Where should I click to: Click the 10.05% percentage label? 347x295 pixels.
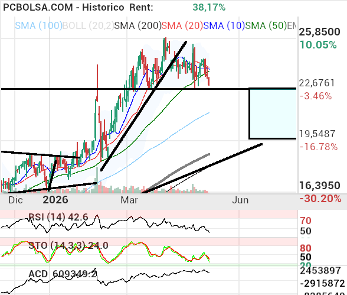(318, 45)
